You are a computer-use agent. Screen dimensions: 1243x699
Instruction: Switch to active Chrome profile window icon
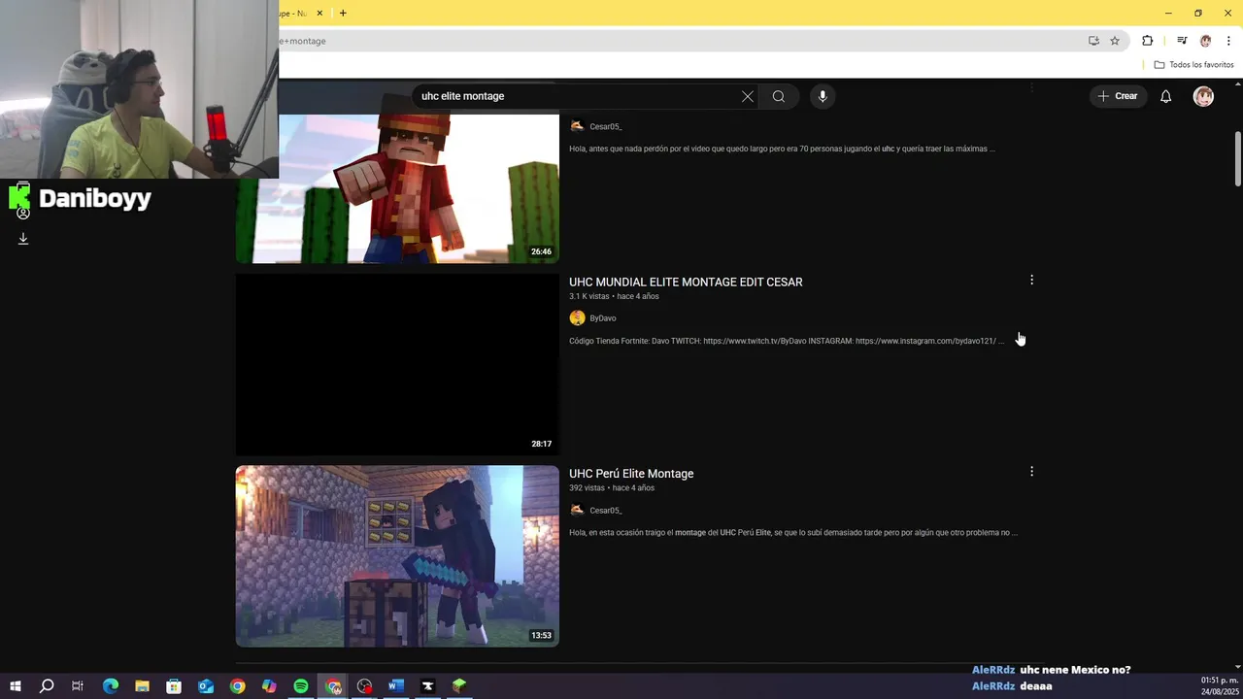coord(333,686)
